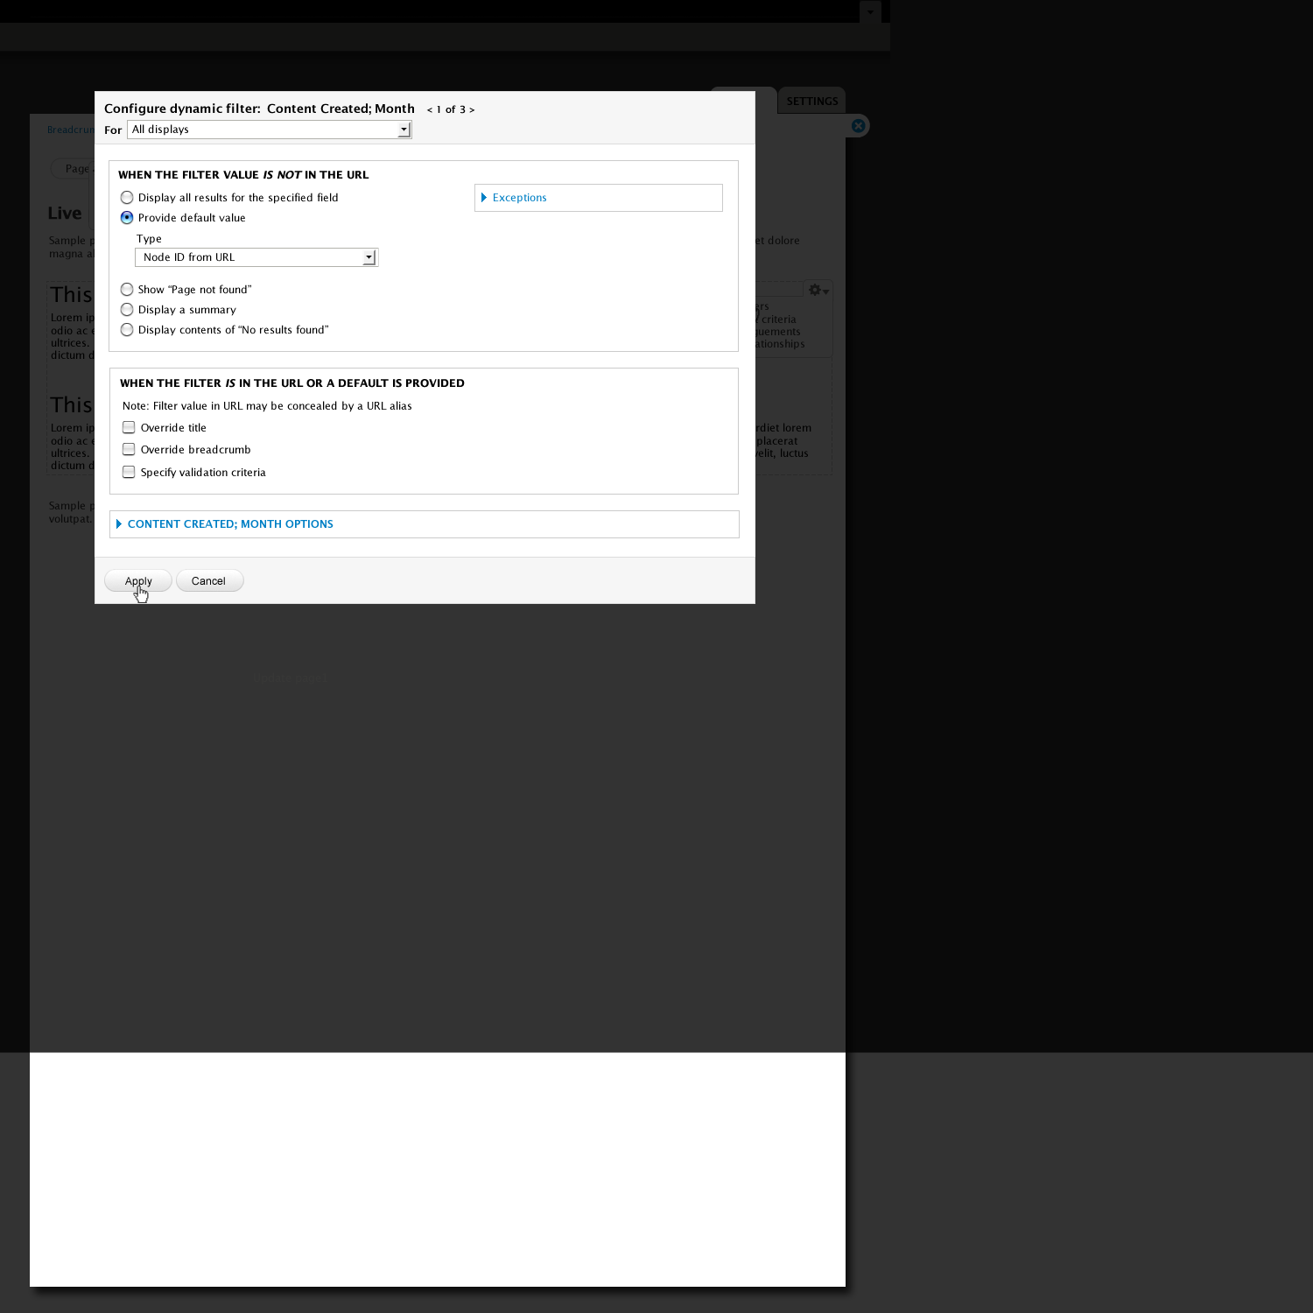The image size is (1313, 1313).
Task: Click the Apply button
Action: [x=138, y=581]
